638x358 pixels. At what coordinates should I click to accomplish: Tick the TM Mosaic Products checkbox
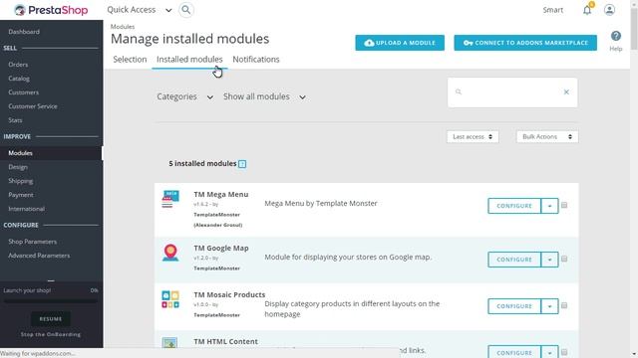click(564, 305)
